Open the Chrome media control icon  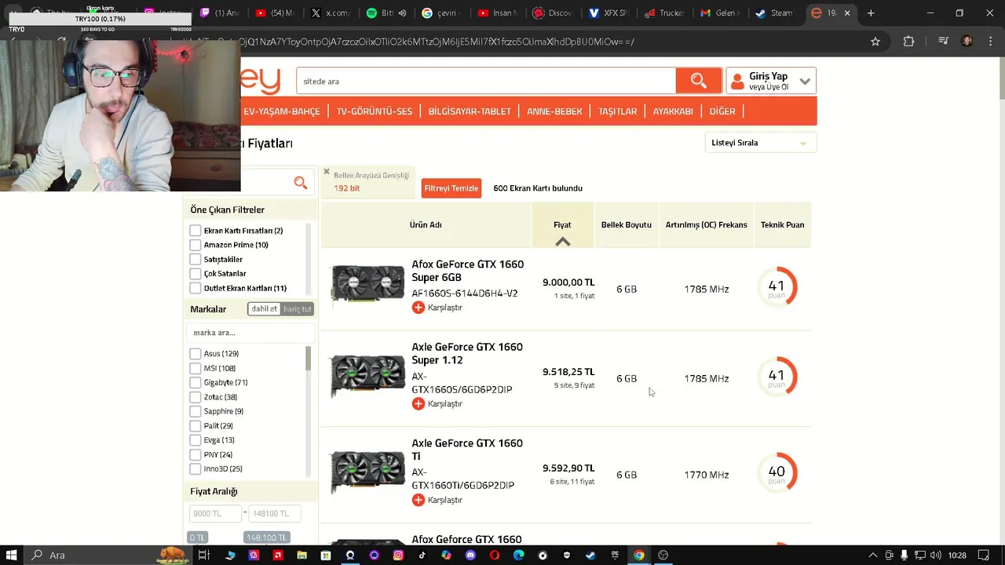coord(944,42)
